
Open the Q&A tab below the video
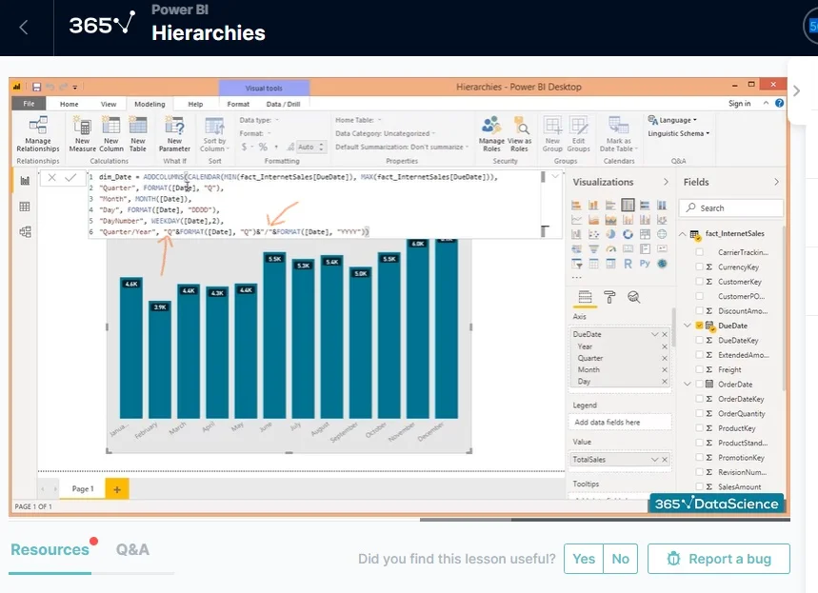click(132, 549)
